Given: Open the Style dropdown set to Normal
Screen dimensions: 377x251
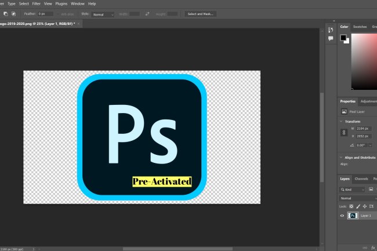Looking at the screenshot, I should pos(103,13).
